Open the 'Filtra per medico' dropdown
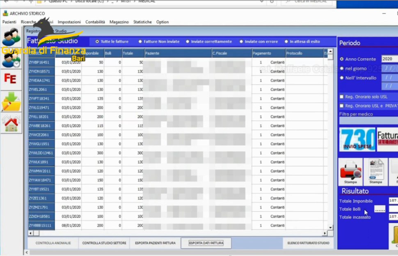 (x=368, y=121)
